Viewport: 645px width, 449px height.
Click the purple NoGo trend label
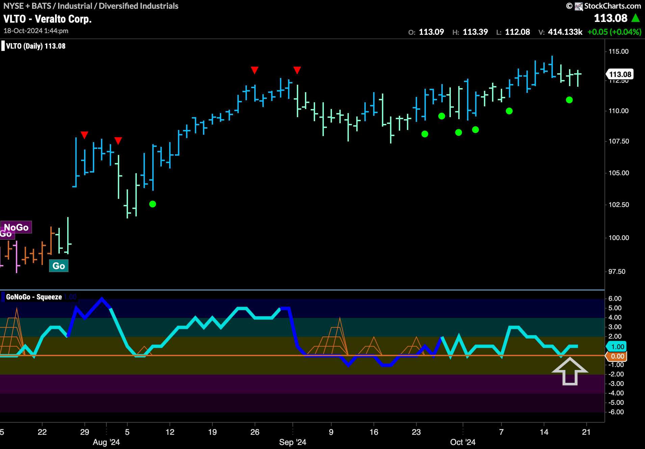(16, 227)
